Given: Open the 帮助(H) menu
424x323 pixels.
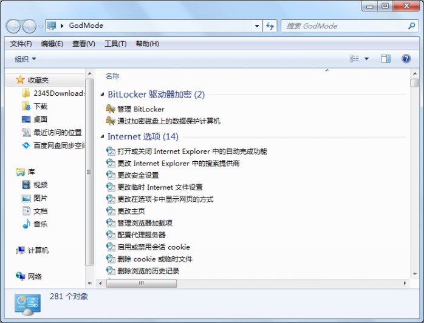Looking at the screenshot, I should tap(147, 44).
